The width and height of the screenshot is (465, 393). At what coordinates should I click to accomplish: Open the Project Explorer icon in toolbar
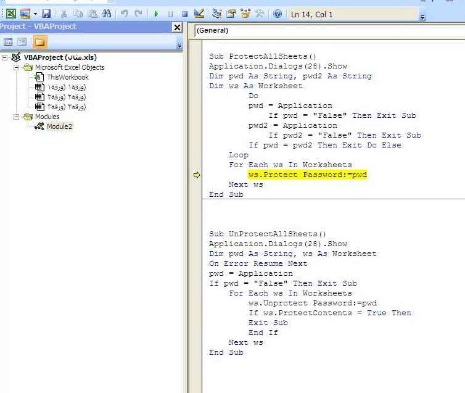(x=217, y=14)
